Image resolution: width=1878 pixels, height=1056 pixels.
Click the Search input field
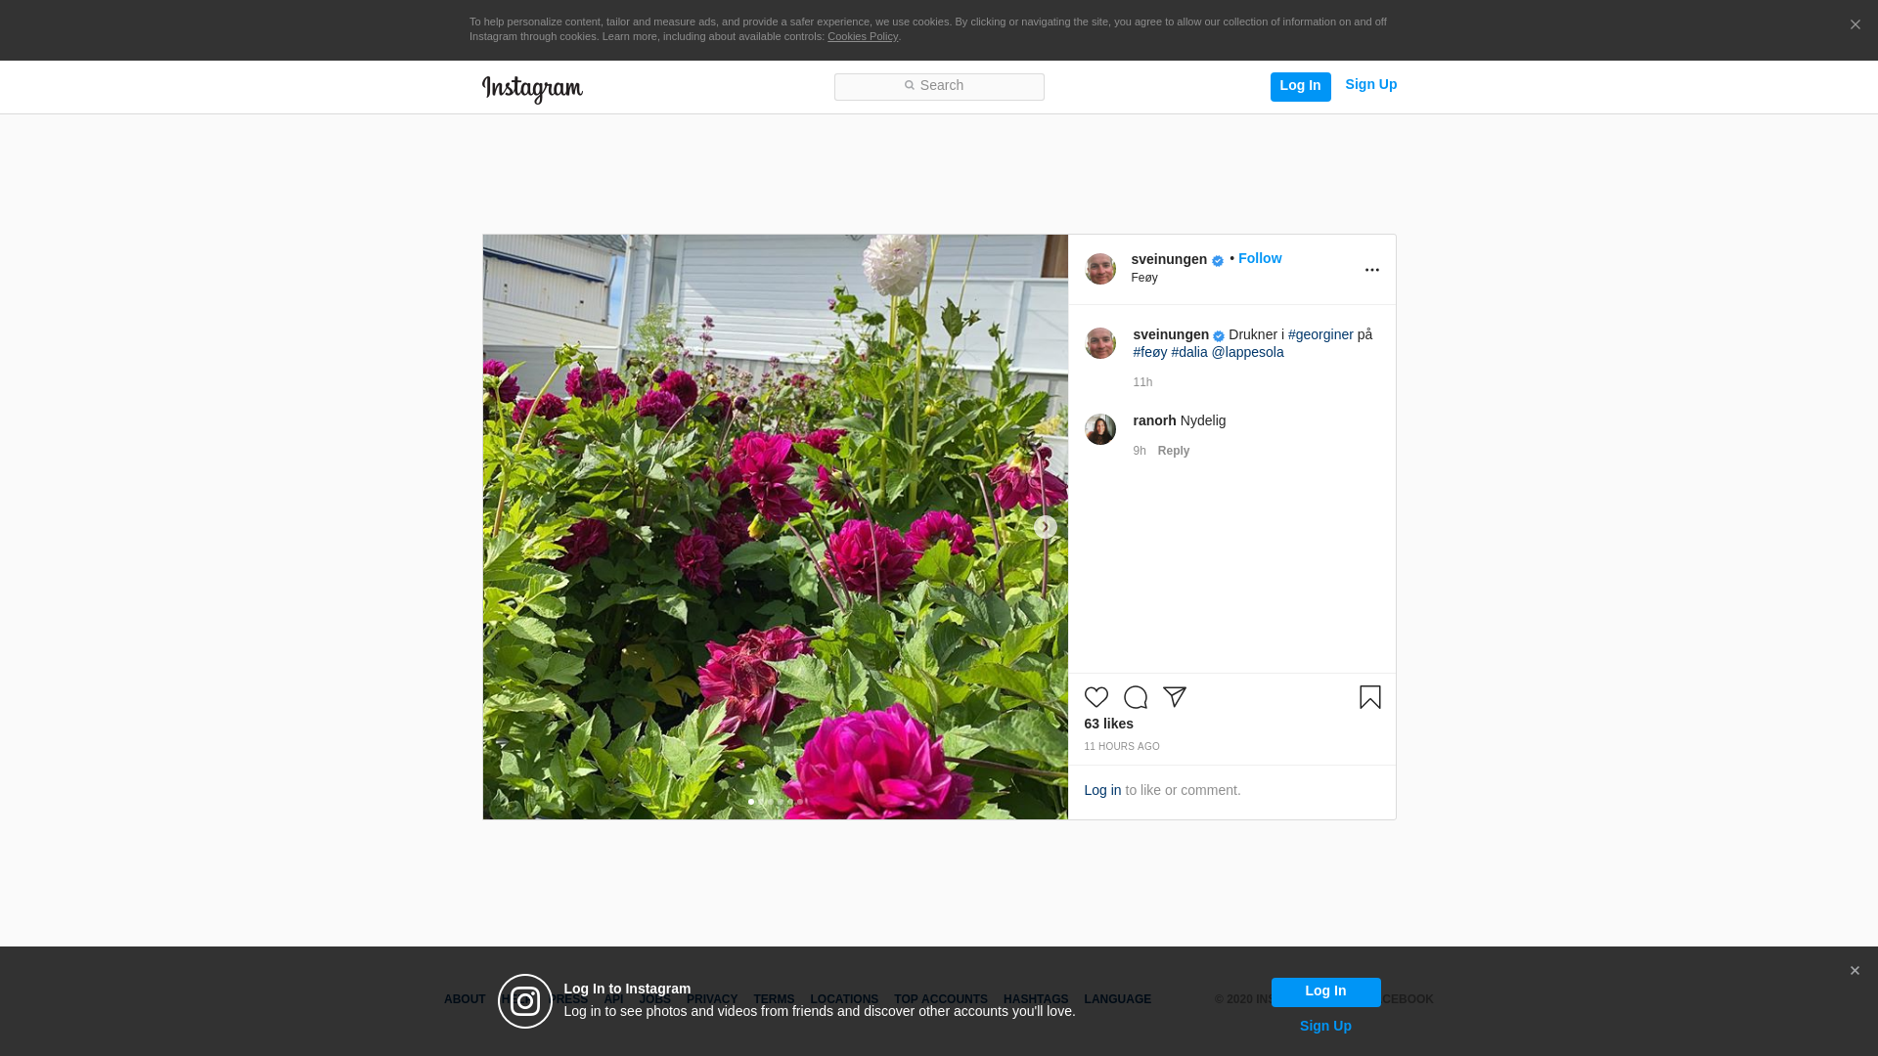point(939,86)
